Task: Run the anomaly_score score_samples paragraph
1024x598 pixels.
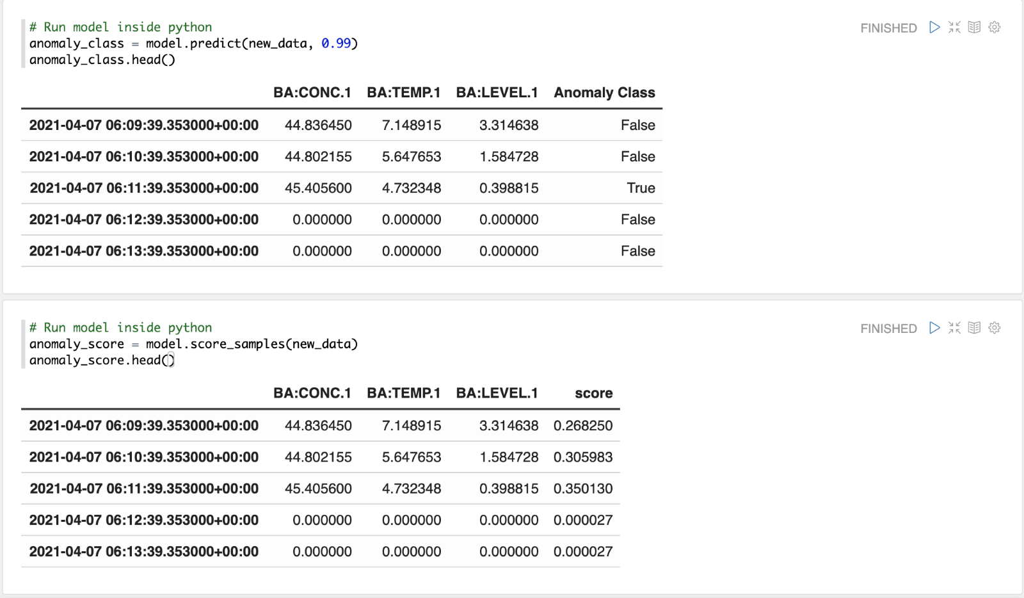Action: (934, 328)
